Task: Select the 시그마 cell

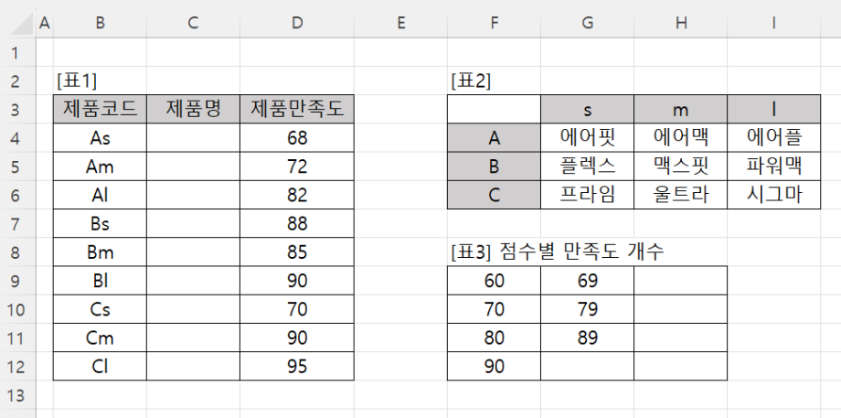Action: point(773,196)
